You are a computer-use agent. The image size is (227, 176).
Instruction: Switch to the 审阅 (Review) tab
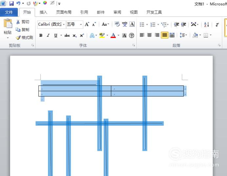117,12
